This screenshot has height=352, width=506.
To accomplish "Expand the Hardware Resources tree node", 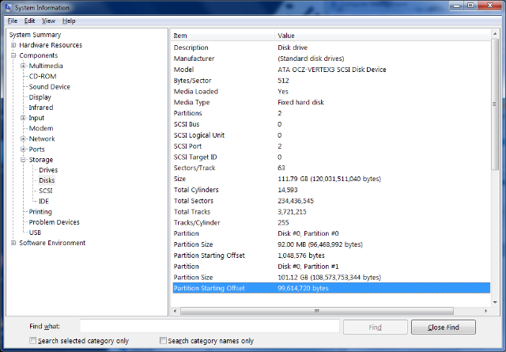I will [13, 45].
